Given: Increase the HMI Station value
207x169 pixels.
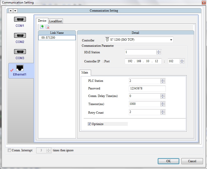Looking at the screenshot, I should click(158, 51).
